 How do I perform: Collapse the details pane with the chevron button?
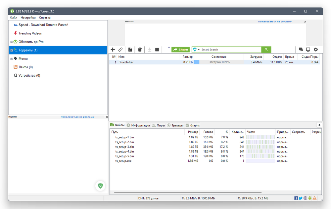pos(319,125)
